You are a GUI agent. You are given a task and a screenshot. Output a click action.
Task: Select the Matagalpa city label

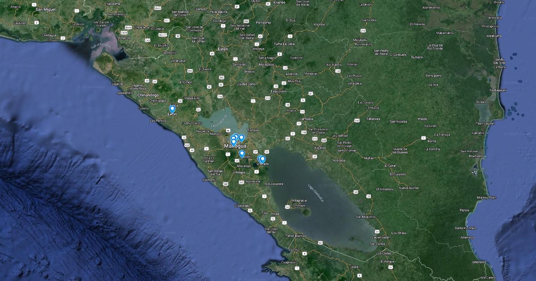coord(266,64)
